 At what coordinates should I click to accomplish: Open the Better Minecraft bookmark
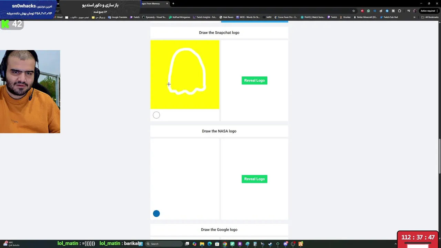(365, 17)
